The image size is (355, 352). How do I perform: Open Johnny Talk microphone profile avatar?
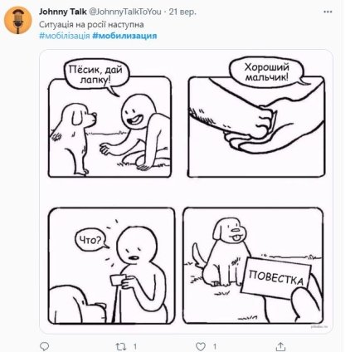(18, 20)
